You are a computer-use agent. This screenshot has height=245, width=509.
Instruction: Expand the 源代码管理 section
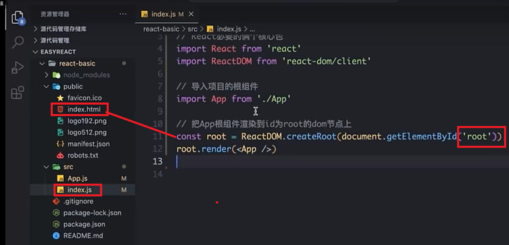[x=35, y=40]
